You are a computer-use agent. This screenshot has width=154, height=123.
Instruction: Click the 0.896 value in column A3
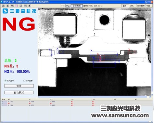point(52,102)
